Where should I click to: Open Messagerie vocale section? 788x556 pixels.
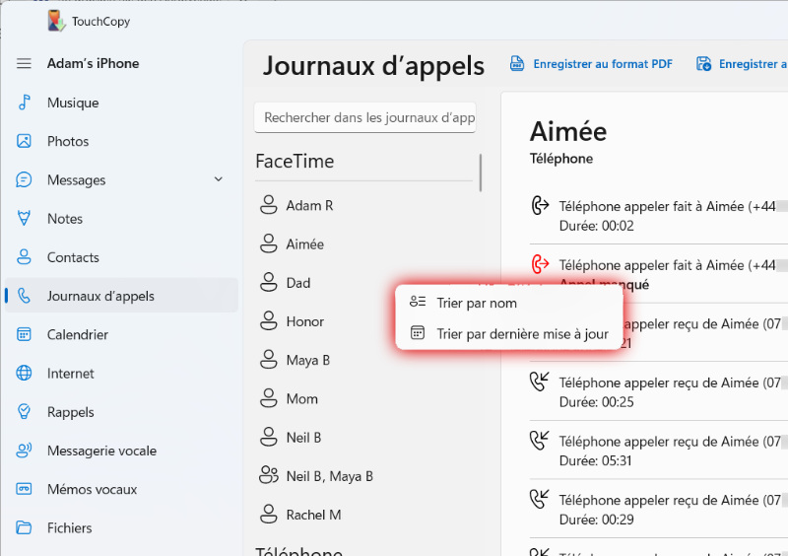[101, 451]
